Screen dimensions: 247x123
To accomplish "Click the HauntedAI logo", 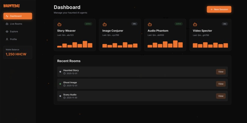I will pos(12,6).
